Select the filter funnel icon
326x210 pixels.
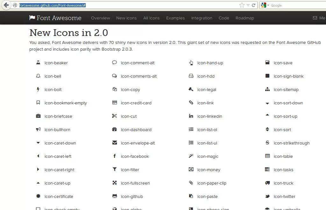(x=115, y=169)
